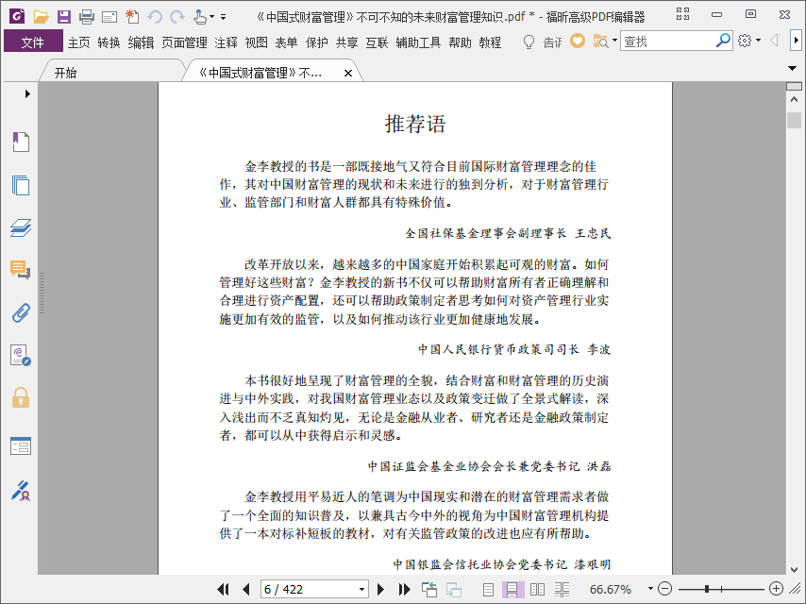Open the Comments panel

21,270
